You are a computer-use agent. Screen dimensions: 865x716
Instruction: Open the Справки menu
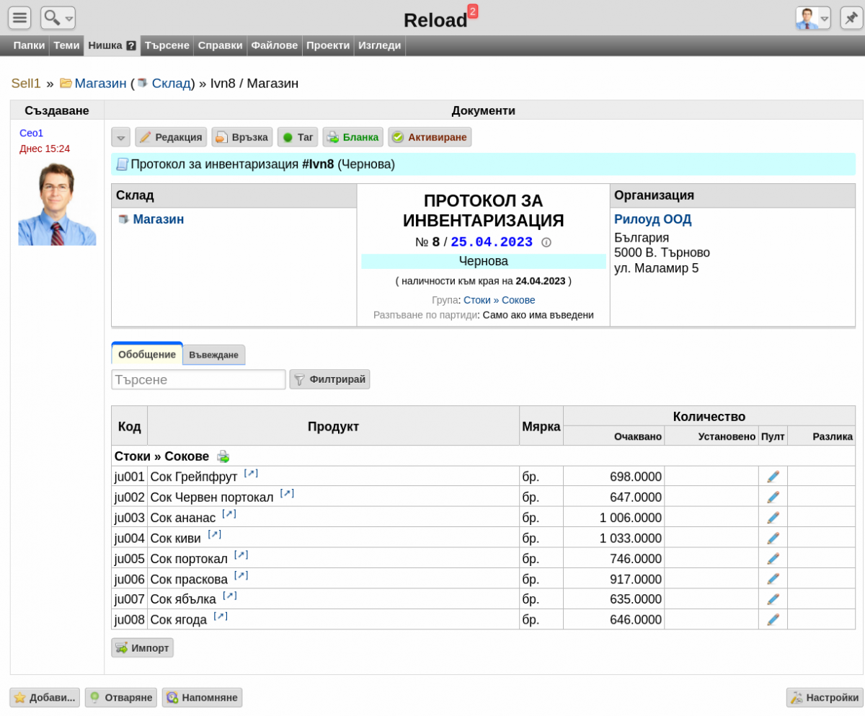[x=220, y=45]
